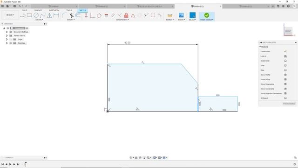The image size is (298, 168).
Task: Select the Circle sketch tool
Action: pos(36,15)
